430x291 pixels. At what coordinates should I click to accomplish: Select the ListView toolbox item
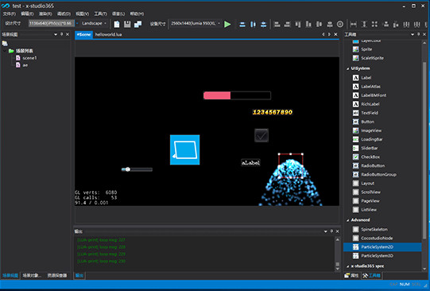tap(369, 209)
